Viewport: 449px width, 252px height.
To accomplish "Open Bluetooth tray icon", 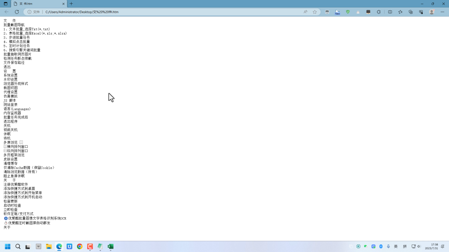I will (x=381, y=247).
